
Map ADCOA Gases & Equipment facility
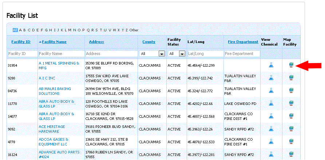(291, 141)
